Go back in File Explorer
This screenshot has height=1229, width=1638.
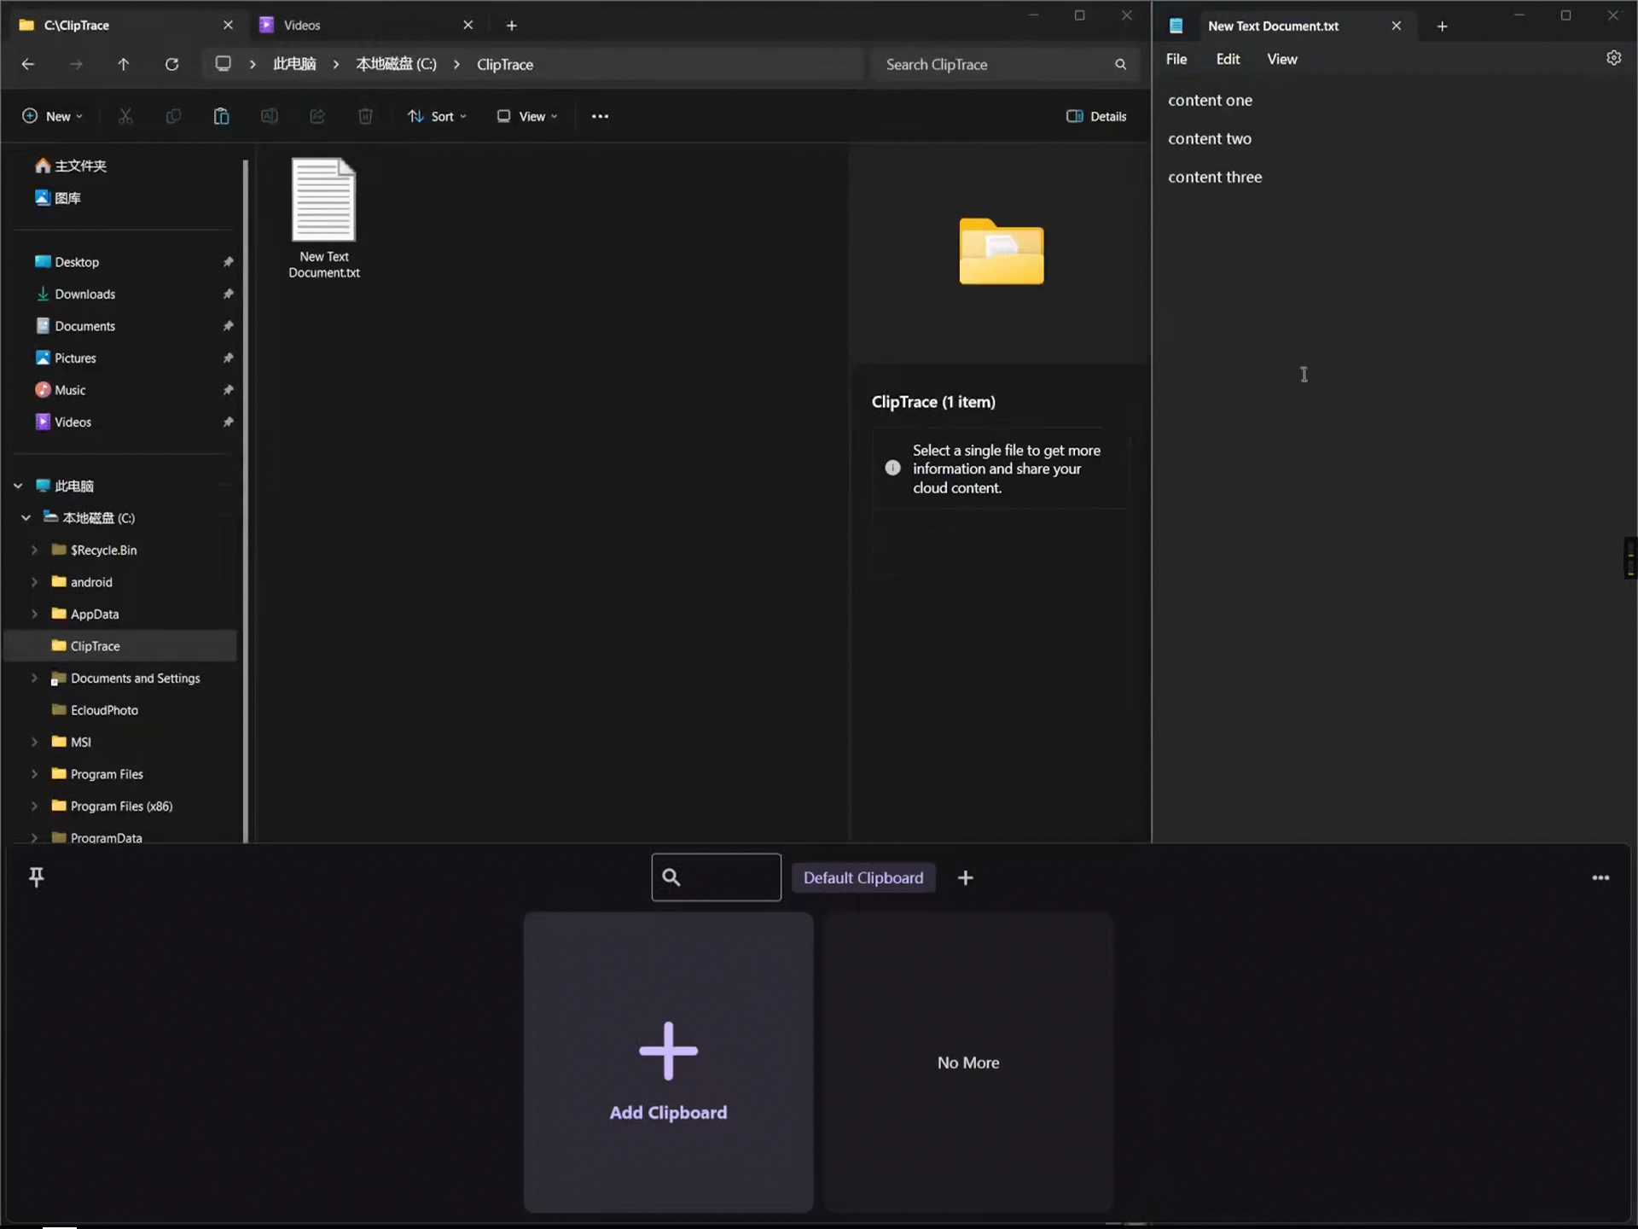pos(28,64)
